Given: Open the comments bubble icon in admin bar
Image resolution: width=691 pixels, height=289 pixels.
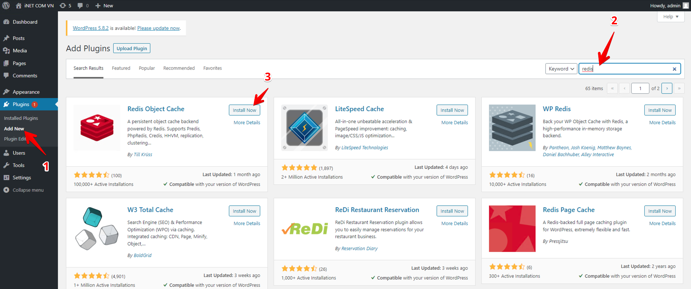Looking at the screenshot, I should (80, 5).
